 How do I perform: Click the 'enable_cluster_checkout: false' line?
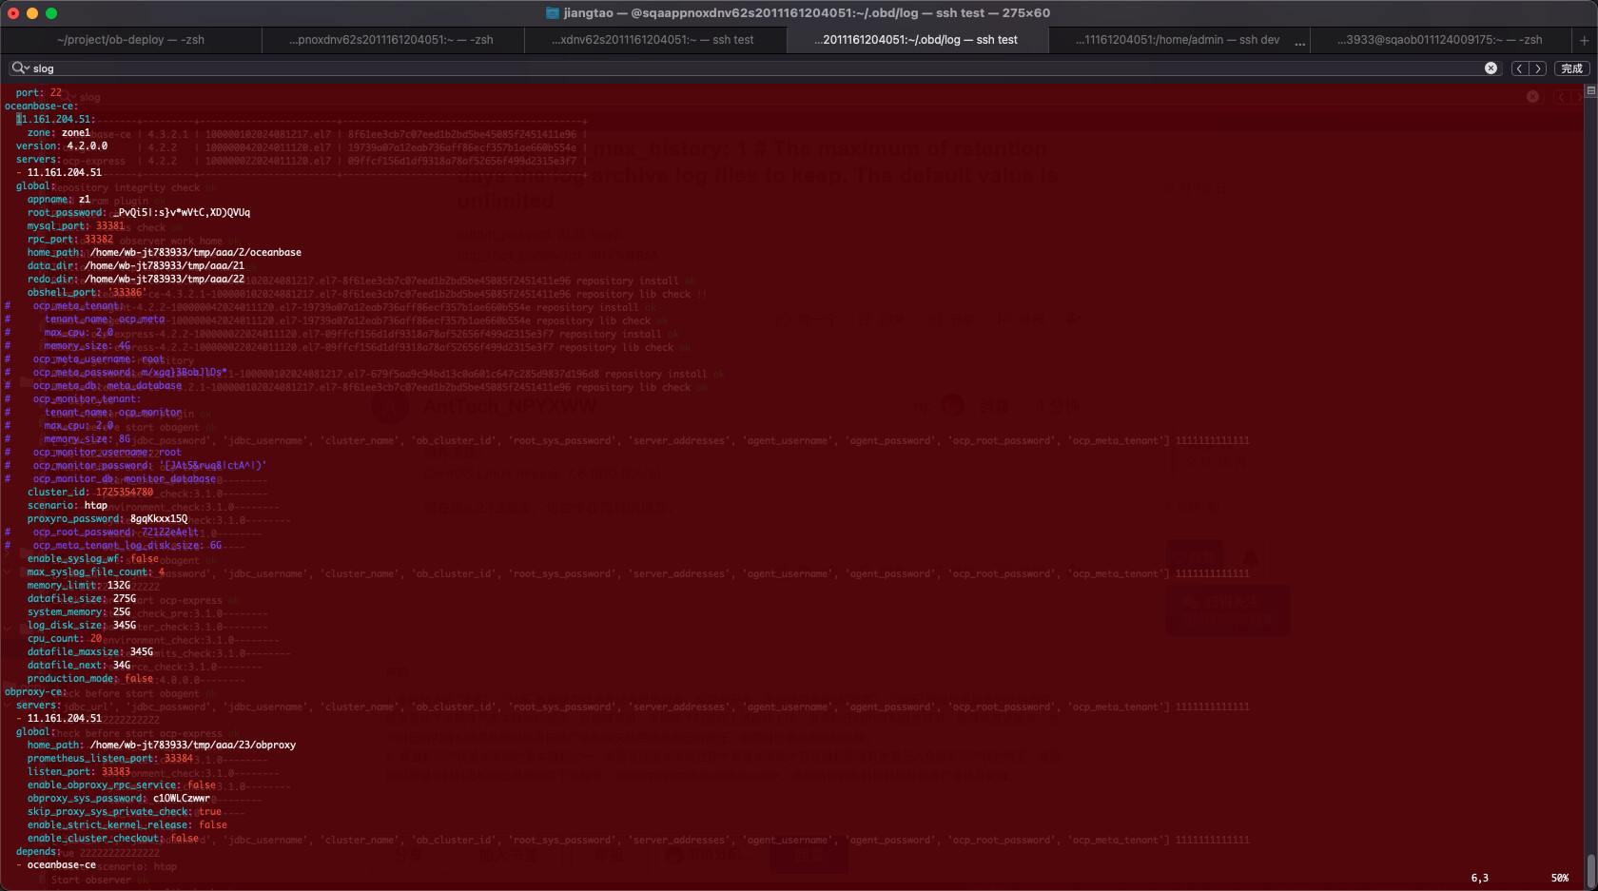(113, 839)
